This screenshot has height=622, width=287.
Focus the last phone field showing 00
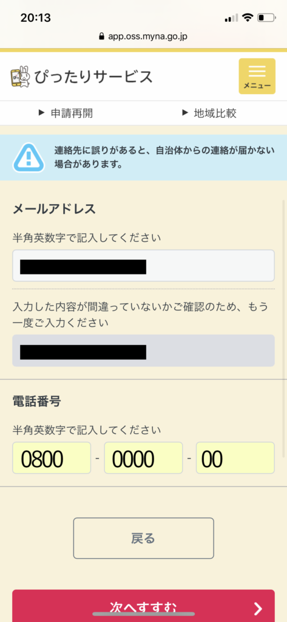coord(235,458)
